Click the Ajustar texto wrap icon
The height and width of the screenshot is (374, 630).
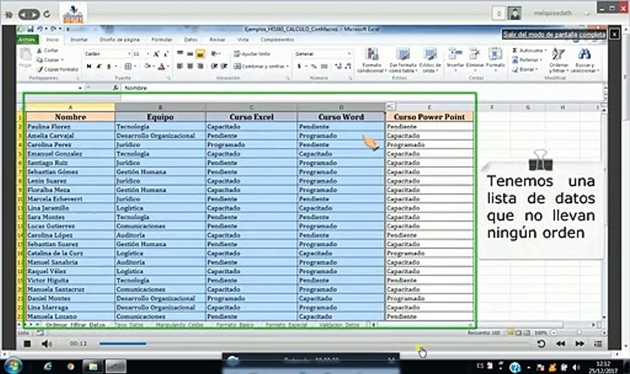237,54
